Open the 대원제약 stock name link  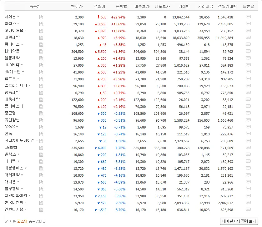[x=12, y=38]
